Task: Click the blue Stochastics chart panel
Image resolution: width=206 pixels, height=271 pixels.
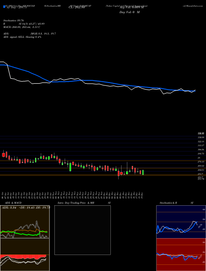Action: pyautogui.click(x=181, y=222)
